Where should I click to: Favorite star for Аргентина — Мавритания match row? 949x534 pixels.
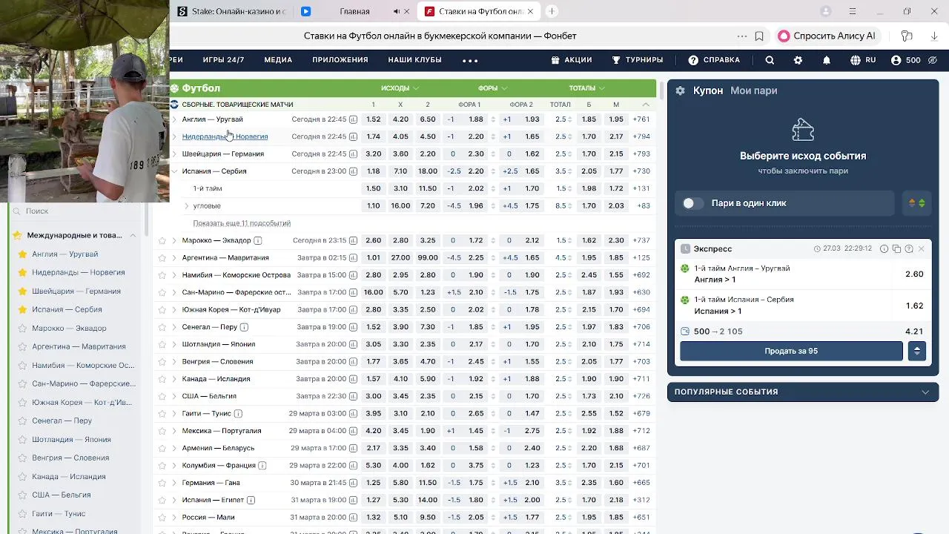point(162,257)
